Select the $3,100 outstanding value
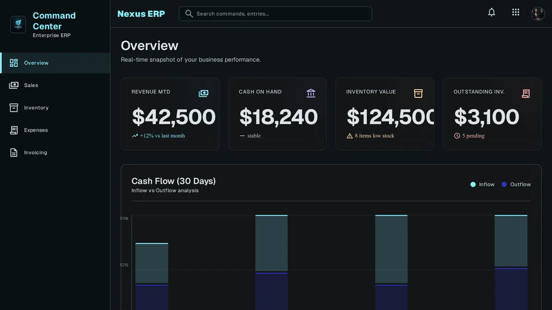Image resolution: width=552 pixels, height=310 pixels. click(x=486, y=117)
